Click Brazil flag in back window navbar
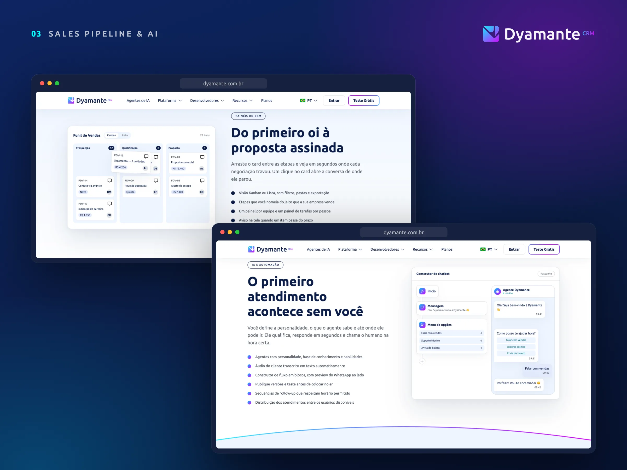Screen dimensions: 627x470 303,101
